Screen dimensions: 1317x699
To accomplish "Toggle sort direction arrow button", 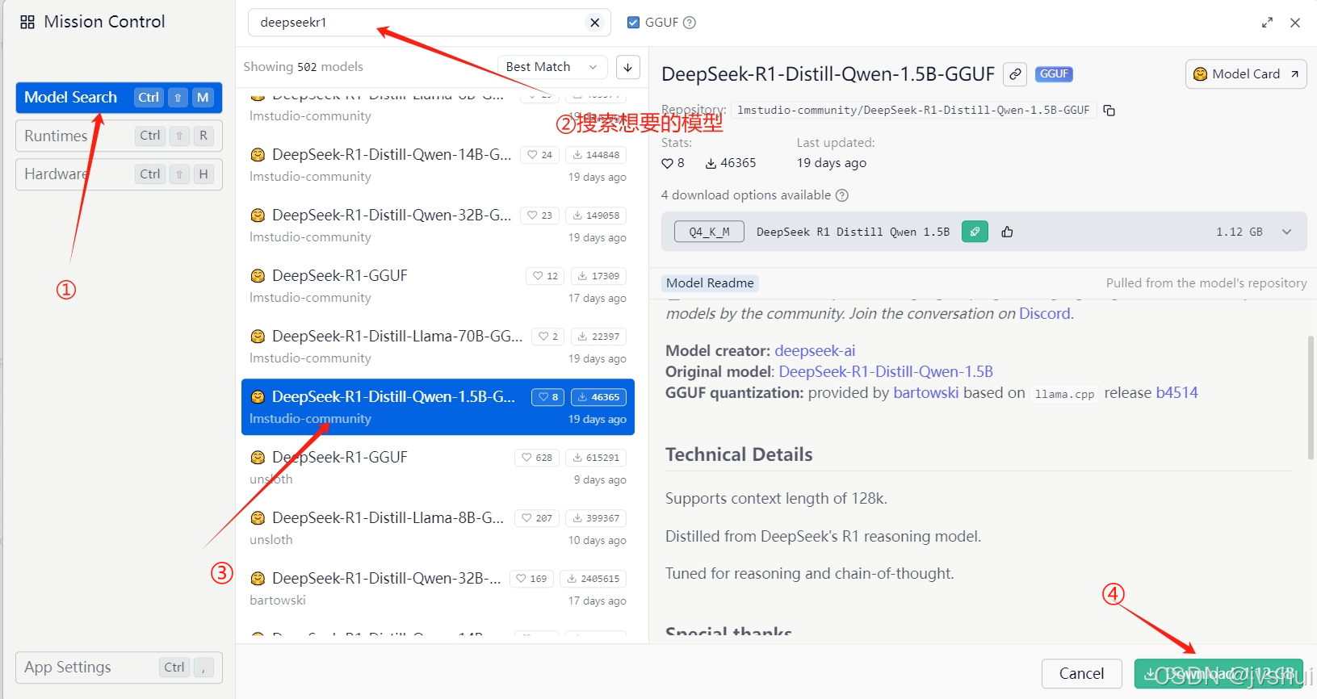I will (628, 67).
